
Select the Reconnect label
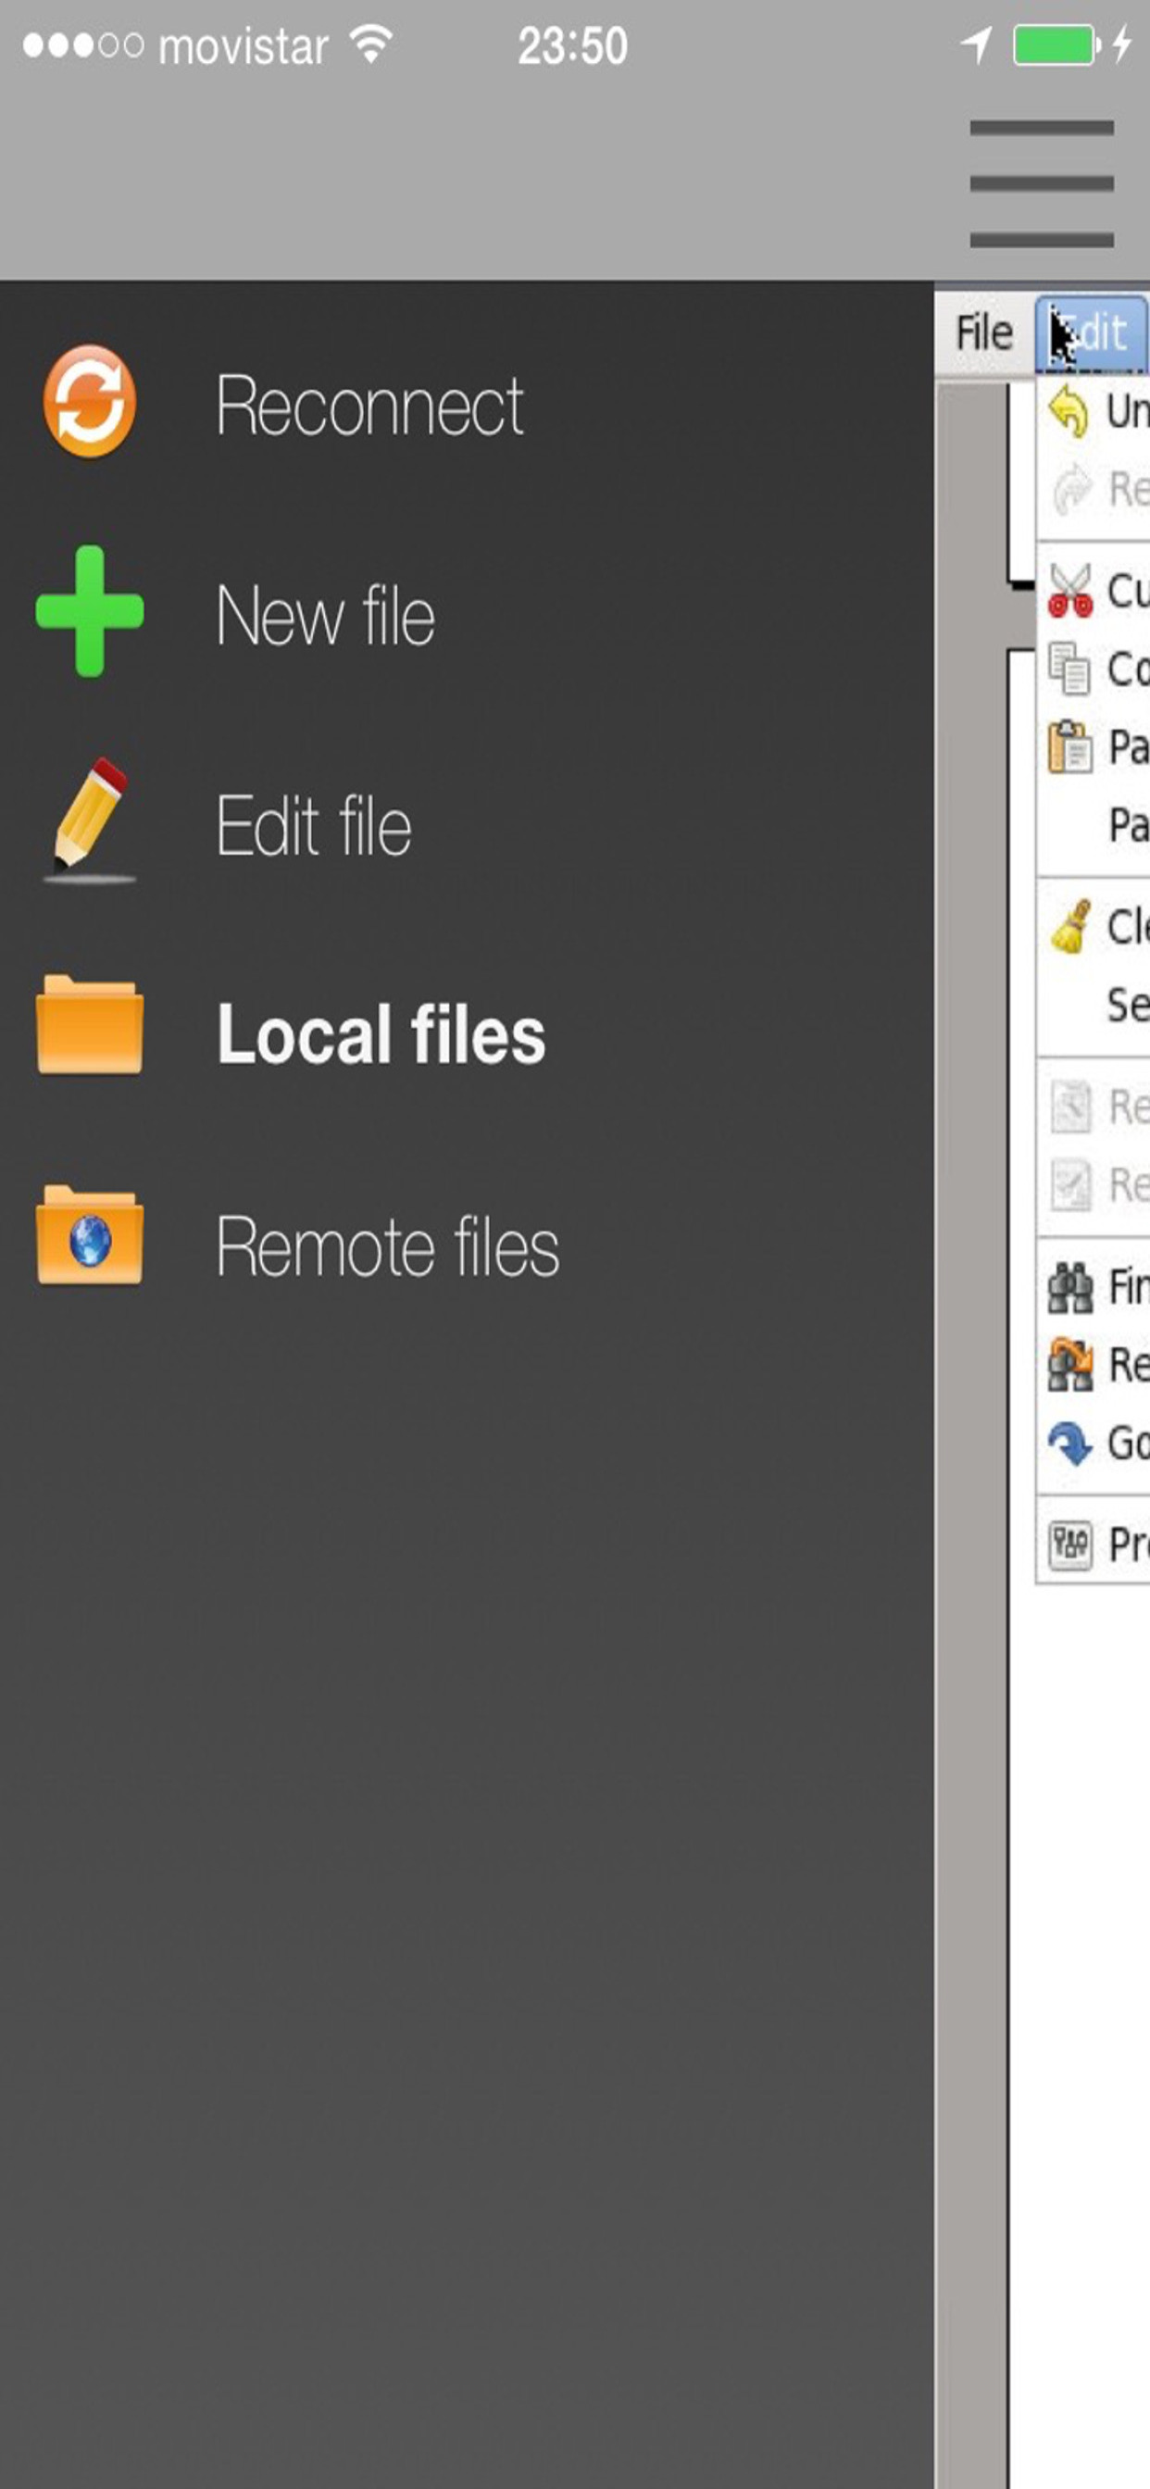point(369,406)
